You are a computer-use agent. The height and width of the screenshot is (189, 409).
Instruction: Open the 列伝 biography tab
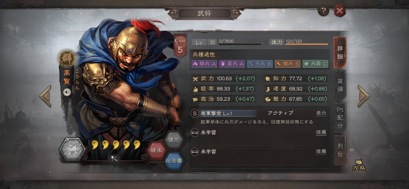(340, 150)
